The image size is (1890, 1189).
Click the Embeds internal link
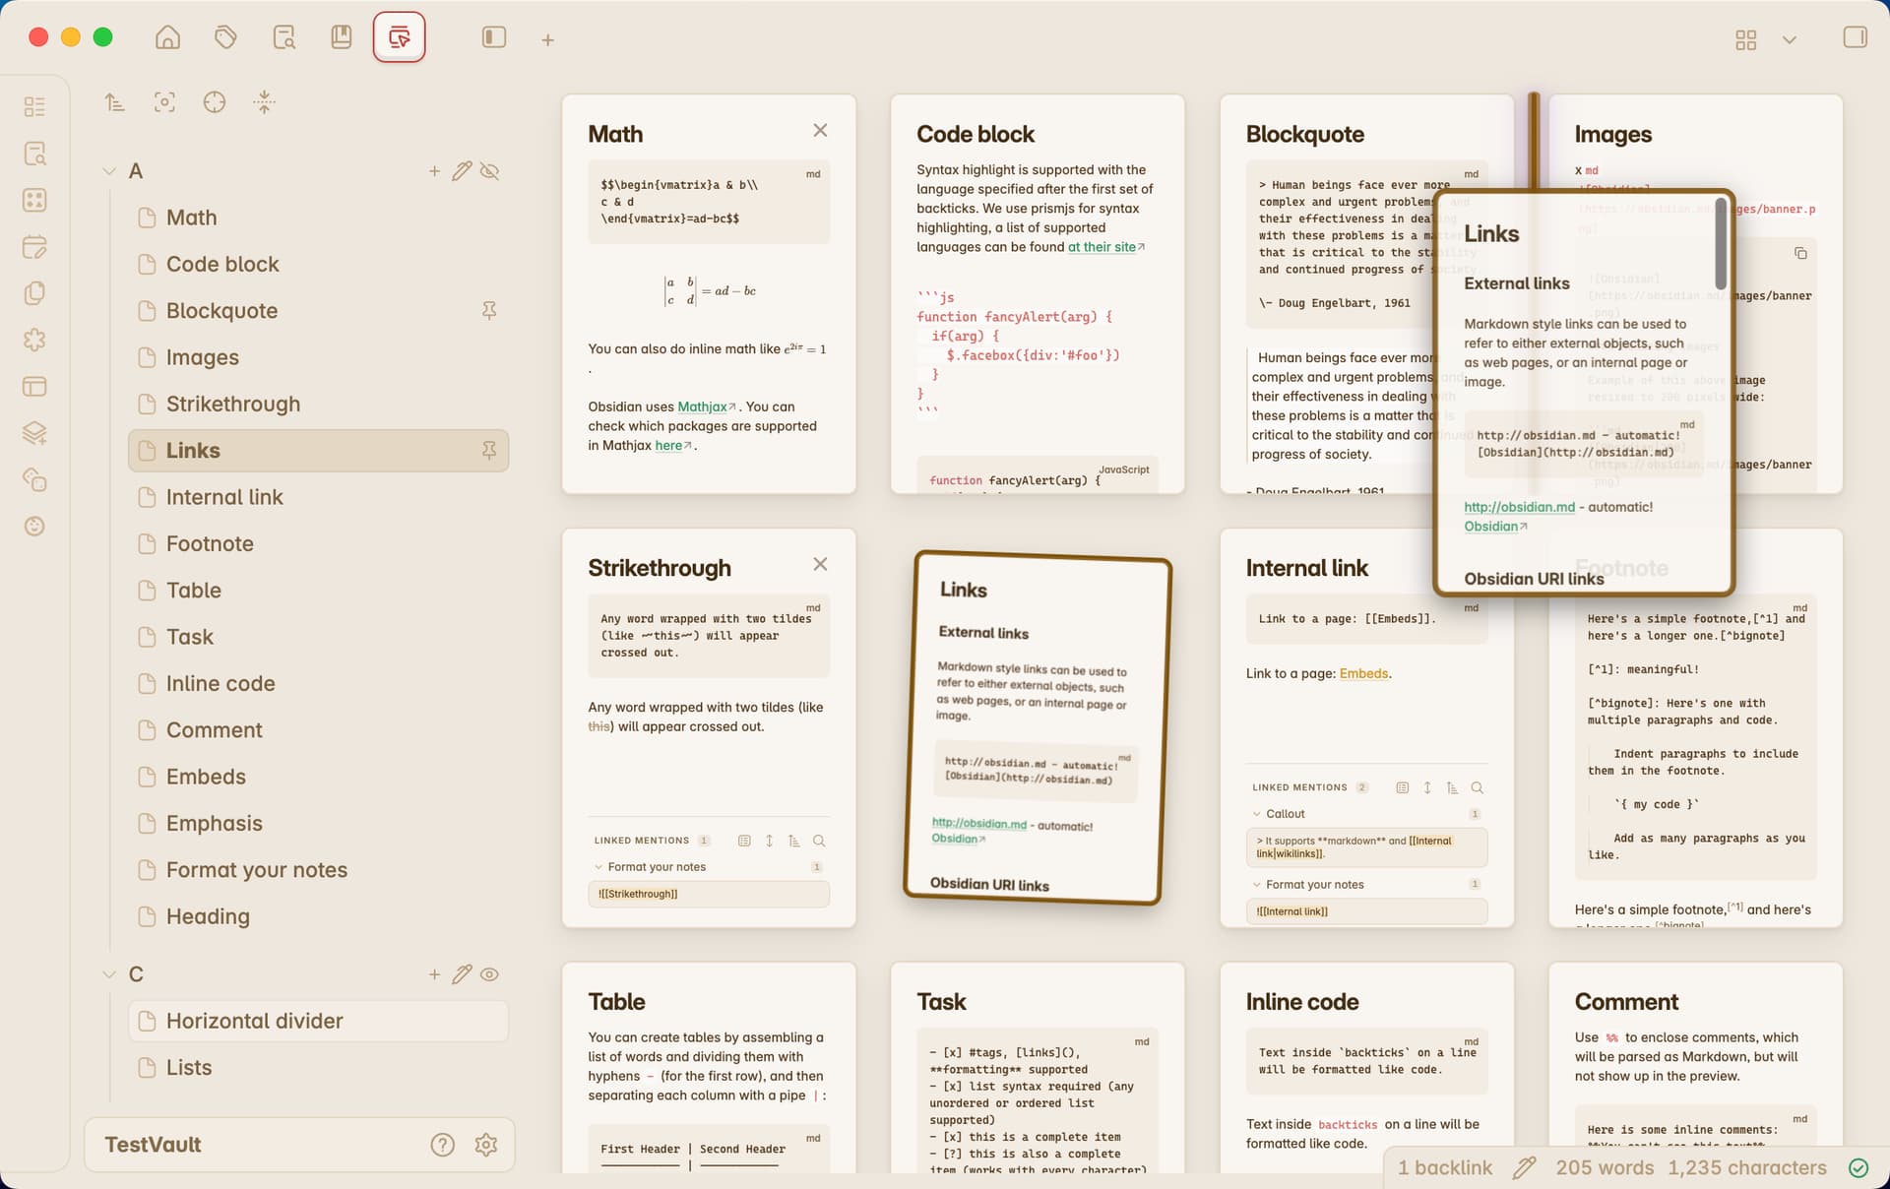pyautogui.click(x=1363, y=673)
